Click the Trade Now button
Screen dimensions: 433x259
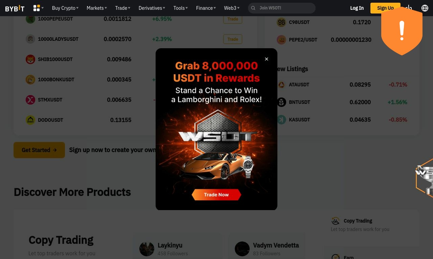click(x=216, y=195)
